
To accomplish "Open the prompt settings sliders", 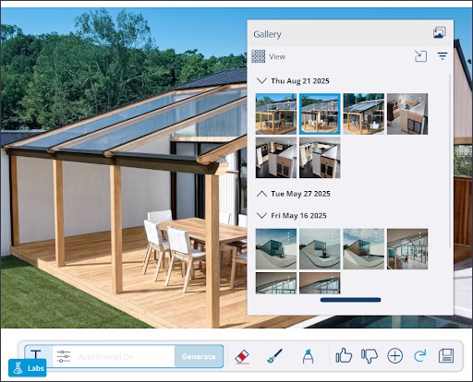I will coord(64,356).
